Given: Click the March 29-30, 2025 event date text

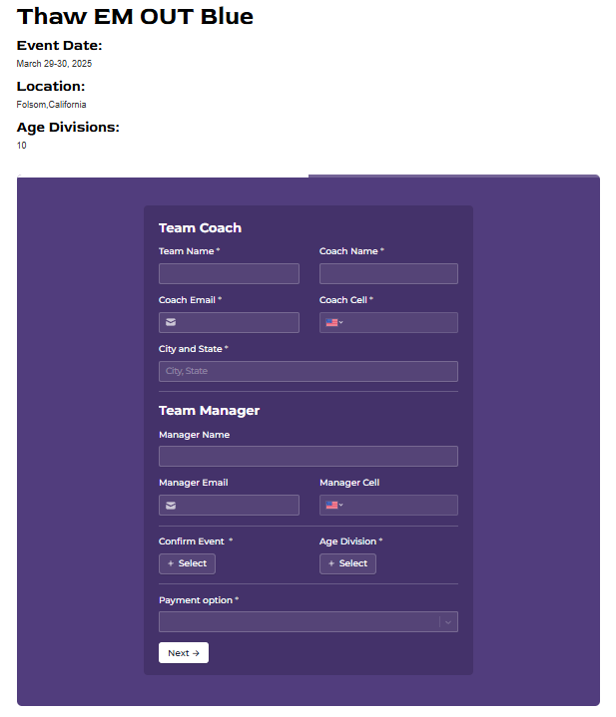Looking at the screenshot, I should (54, 64).
